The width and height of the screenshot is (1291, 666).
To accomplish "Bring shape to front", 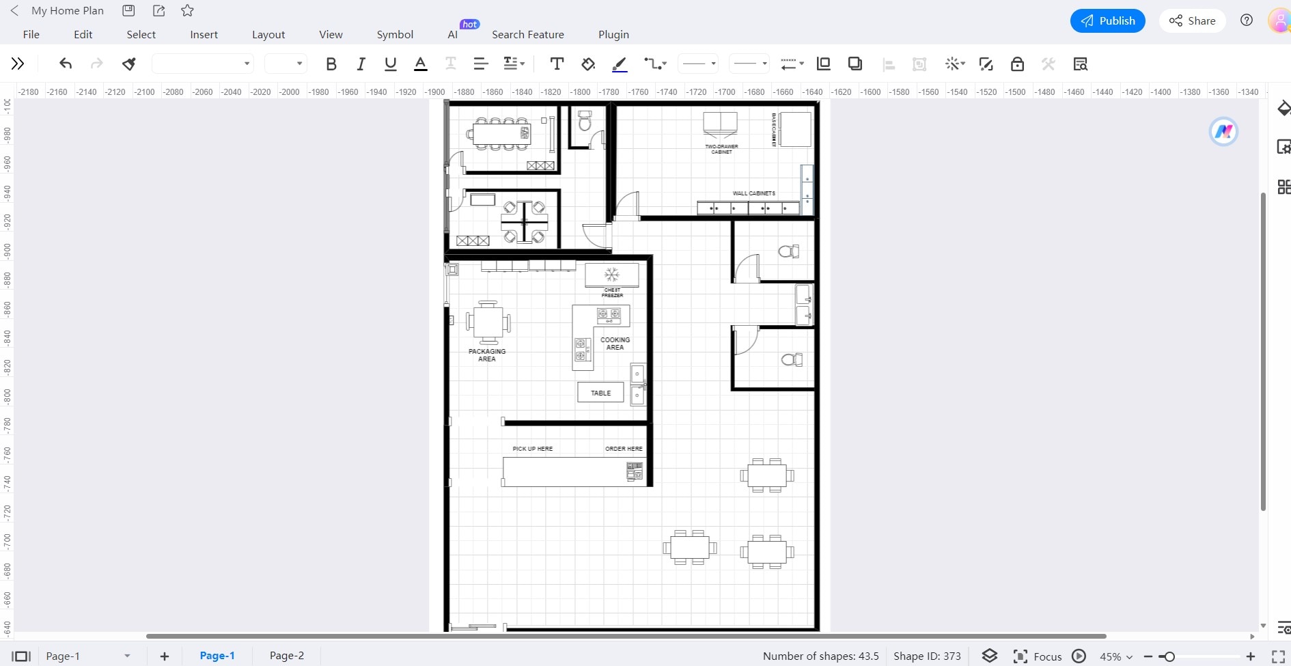I will [824, 64].
